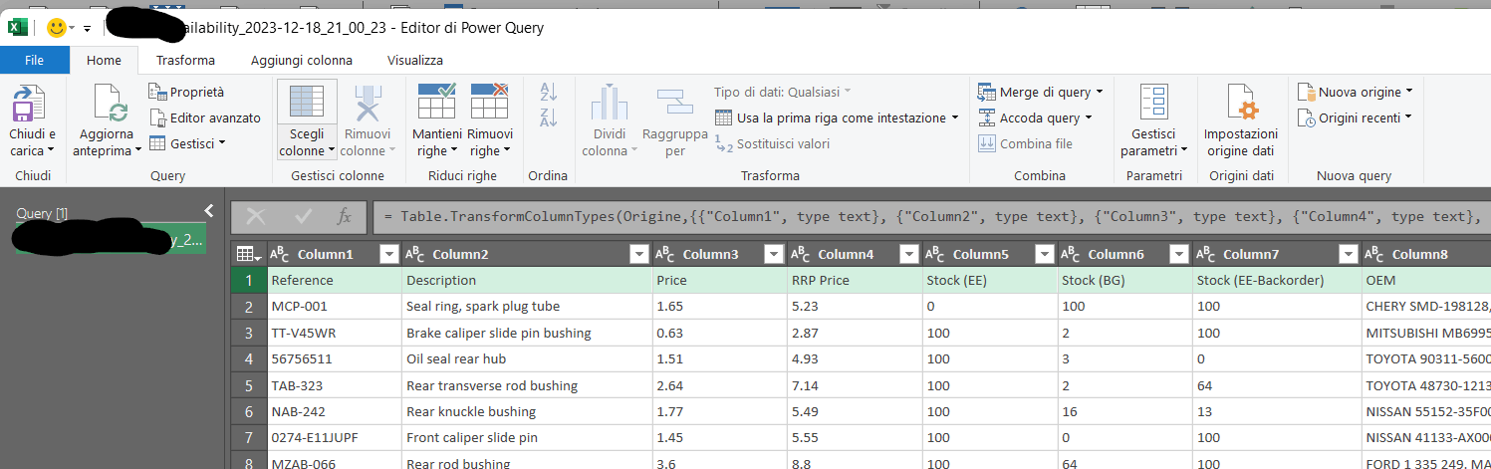Click the Stock (EE-Backorder) cell

click(x=1277, y=280)
